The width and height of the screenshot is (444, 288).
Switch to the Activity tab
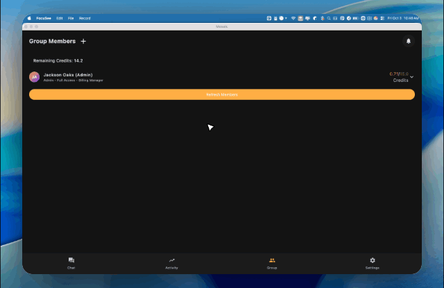(171, 263)
